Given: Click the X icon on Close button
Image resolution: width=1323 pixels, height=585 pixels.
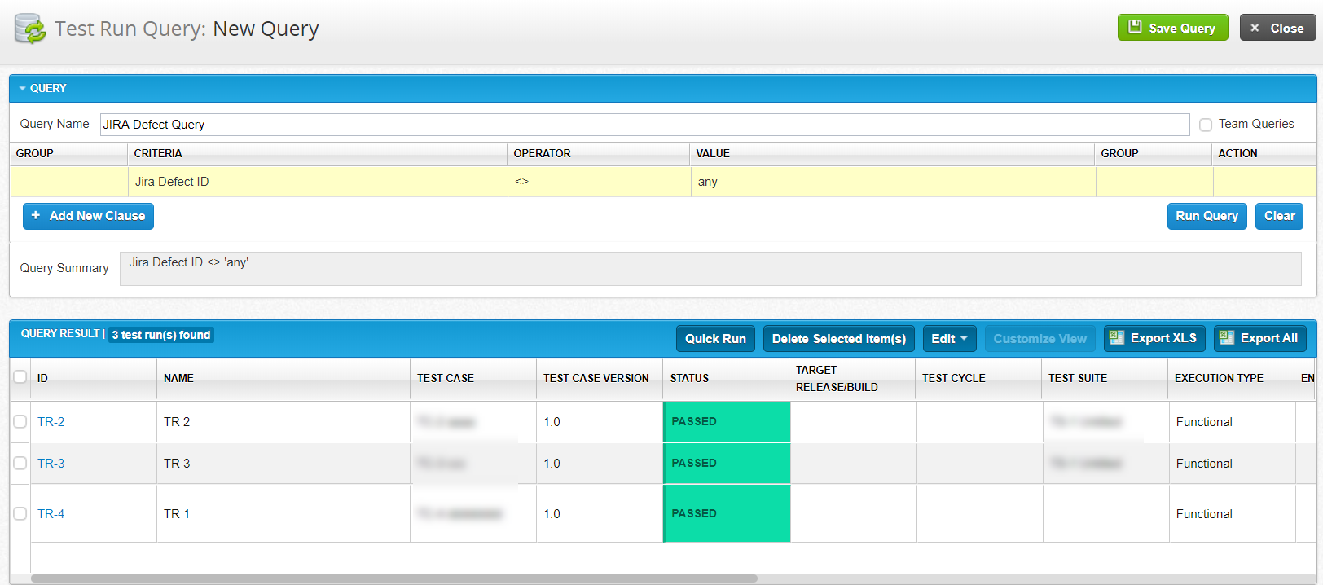Looking at the screenshot, I should [x=1255, y=28].
